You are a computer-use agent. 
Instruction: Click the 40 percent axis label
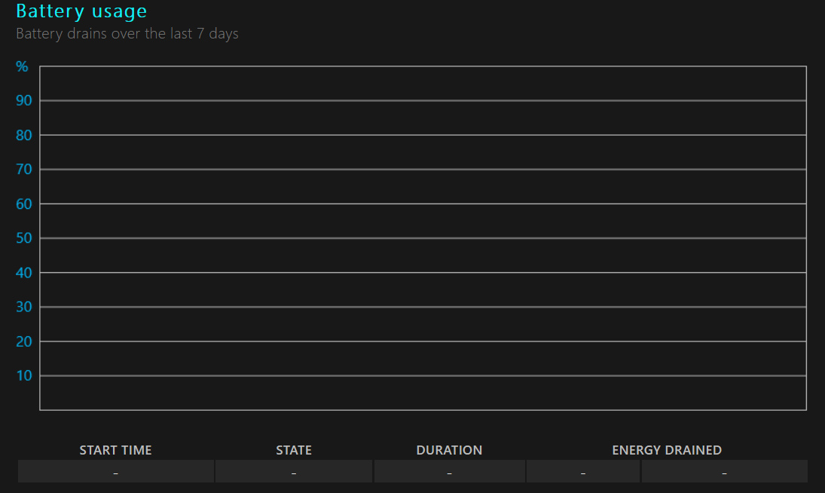pos(24,273)
